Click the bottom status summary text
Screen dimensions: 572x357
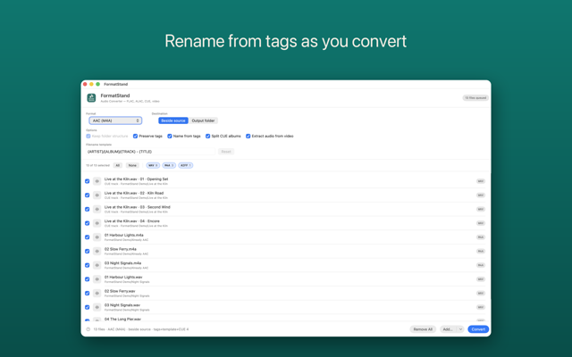coord(141,329)
